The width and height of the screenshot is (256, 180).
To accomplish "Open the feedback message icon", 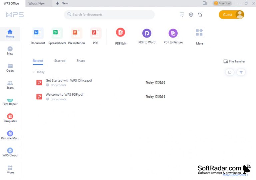I will click(x=182, y=15).
